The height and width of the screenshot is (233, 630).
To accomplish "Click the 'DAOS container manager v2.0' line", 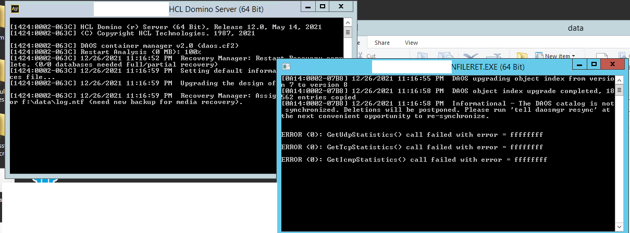I will pos(125,46).
